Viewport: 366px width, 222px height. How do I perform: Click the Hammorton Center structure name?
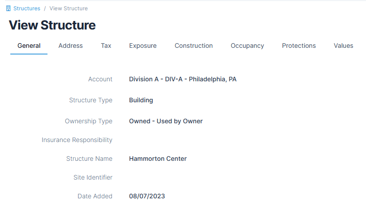point(158,159)
